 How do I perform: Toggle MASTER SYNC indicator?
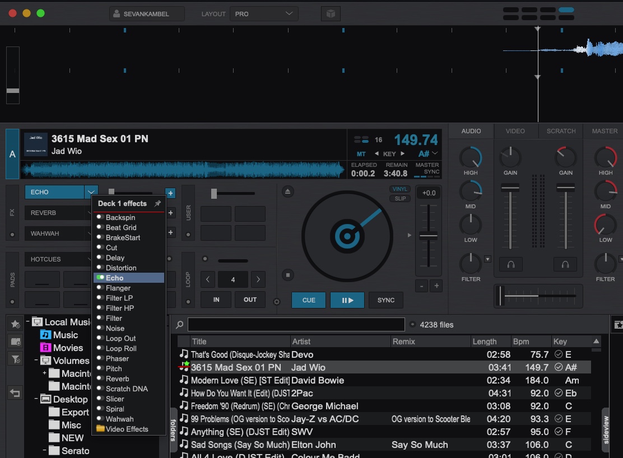(x=427, y=170)
